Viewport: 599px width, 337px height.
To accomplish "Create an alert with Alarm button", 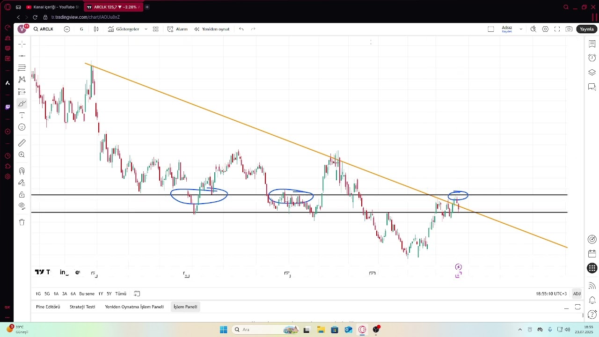I will click(177, 29).
